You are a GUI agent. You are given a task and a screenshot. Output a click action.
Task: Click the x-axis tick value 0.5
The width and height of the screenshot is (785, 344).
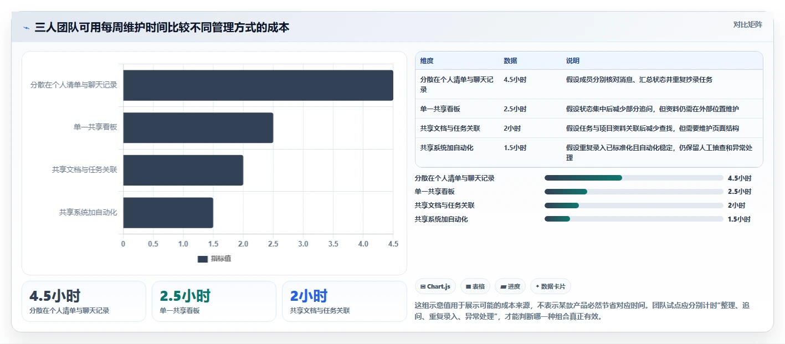(153, 244)
